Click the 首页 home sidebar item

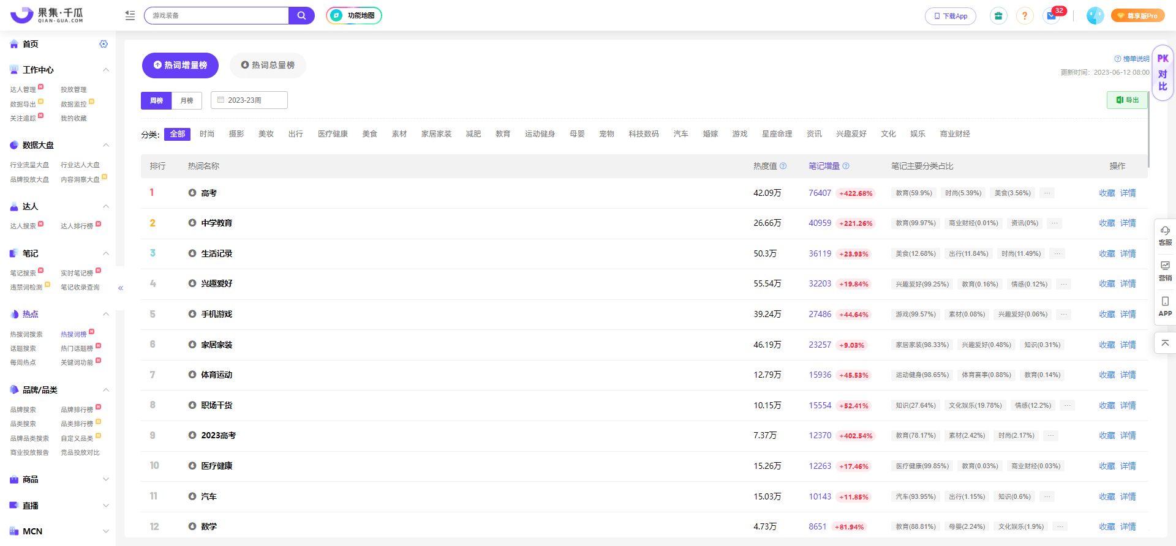30,44
